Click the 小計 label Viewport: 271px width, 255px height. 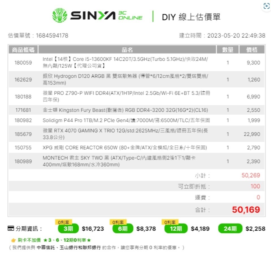tap(202, 176)
